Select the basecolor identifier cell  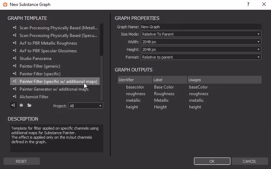click(x=135, y=87)
